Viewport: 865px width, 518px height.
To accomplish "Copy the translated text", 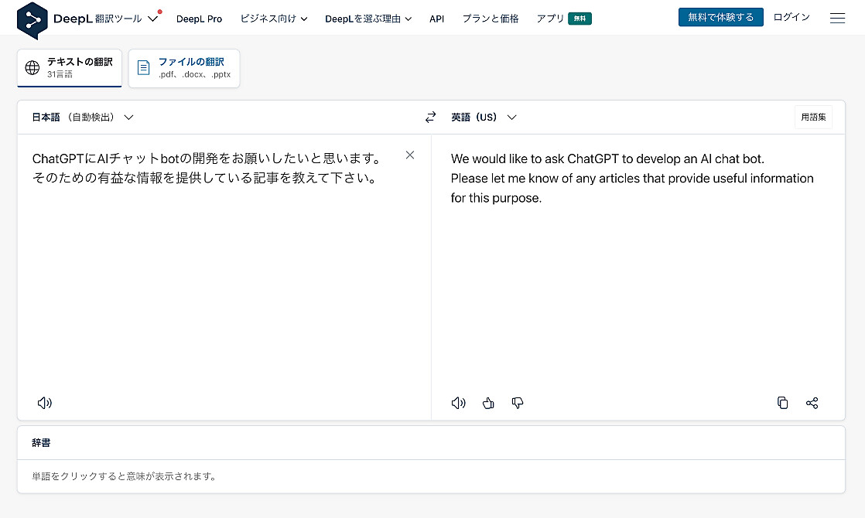I will 782,403.
